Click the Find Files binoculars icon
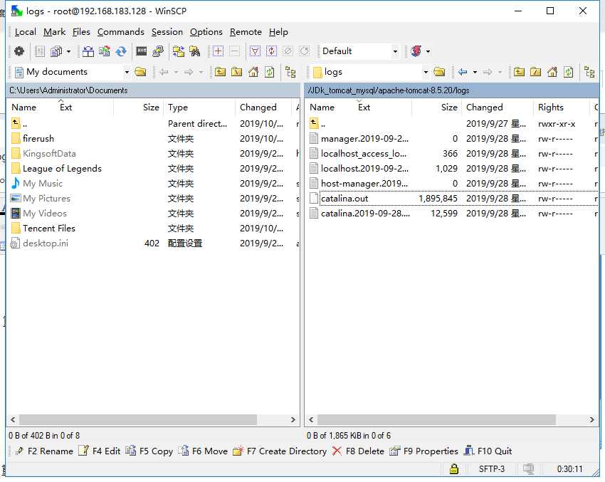The height and width of the screenshot is (482, 605). pyautogui.click(x=195, y=51)
